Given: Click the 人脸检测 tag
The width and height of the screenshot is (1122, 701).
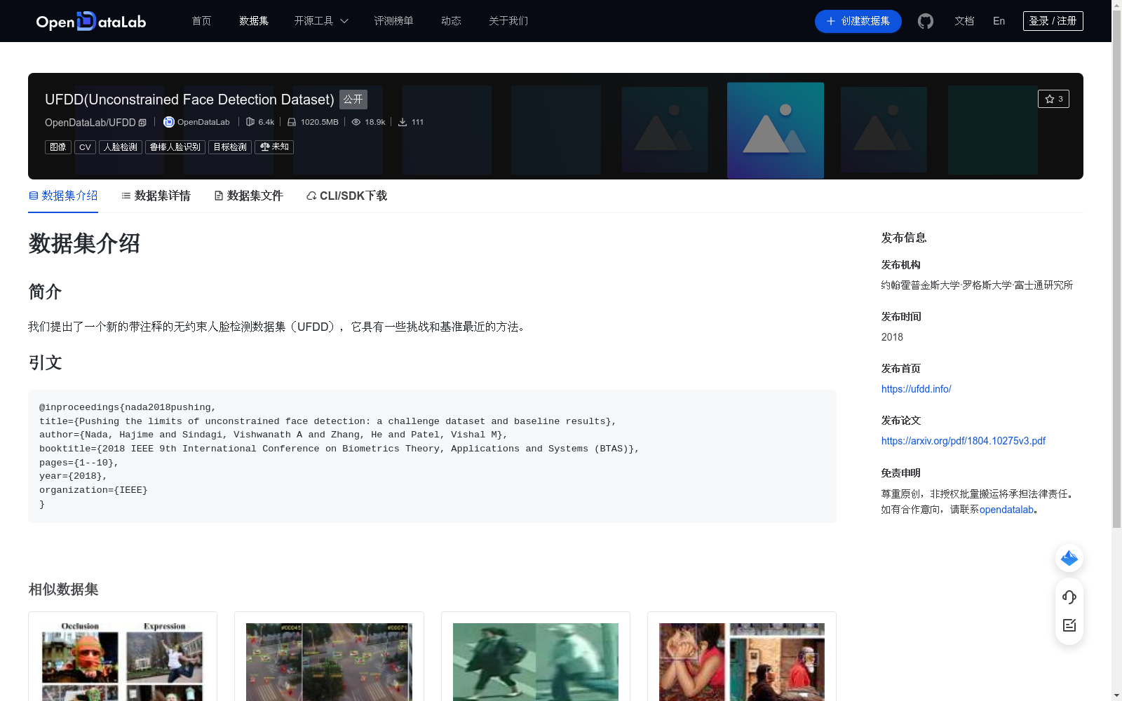Looking at the screenshot, I should coord(121,147).
